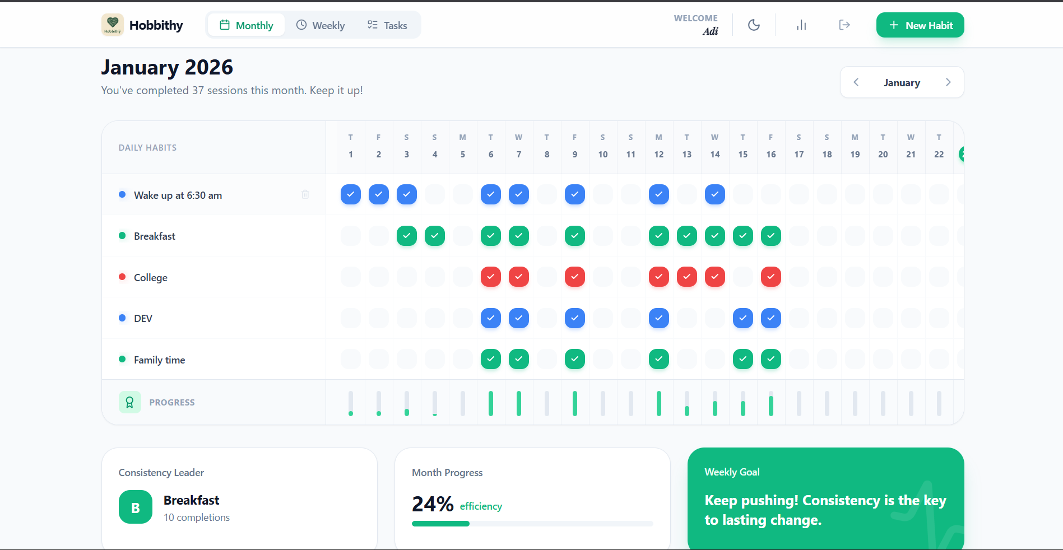This screenshot has height=550, width=1063.
Task: Click the January 2026 heading
Action: click(167, 67)
